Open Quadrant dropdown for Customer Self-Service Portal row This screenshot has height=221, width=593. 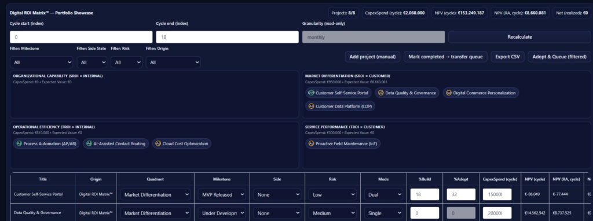pyautogui.click(x=155, y=194)
